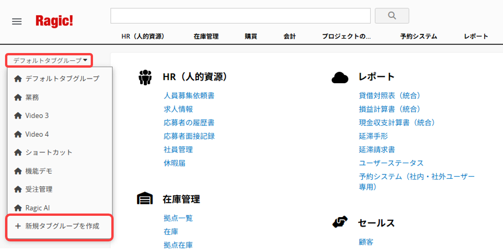Click the magnifier search button
Viewport: 503px width, 251px height.
392,16
